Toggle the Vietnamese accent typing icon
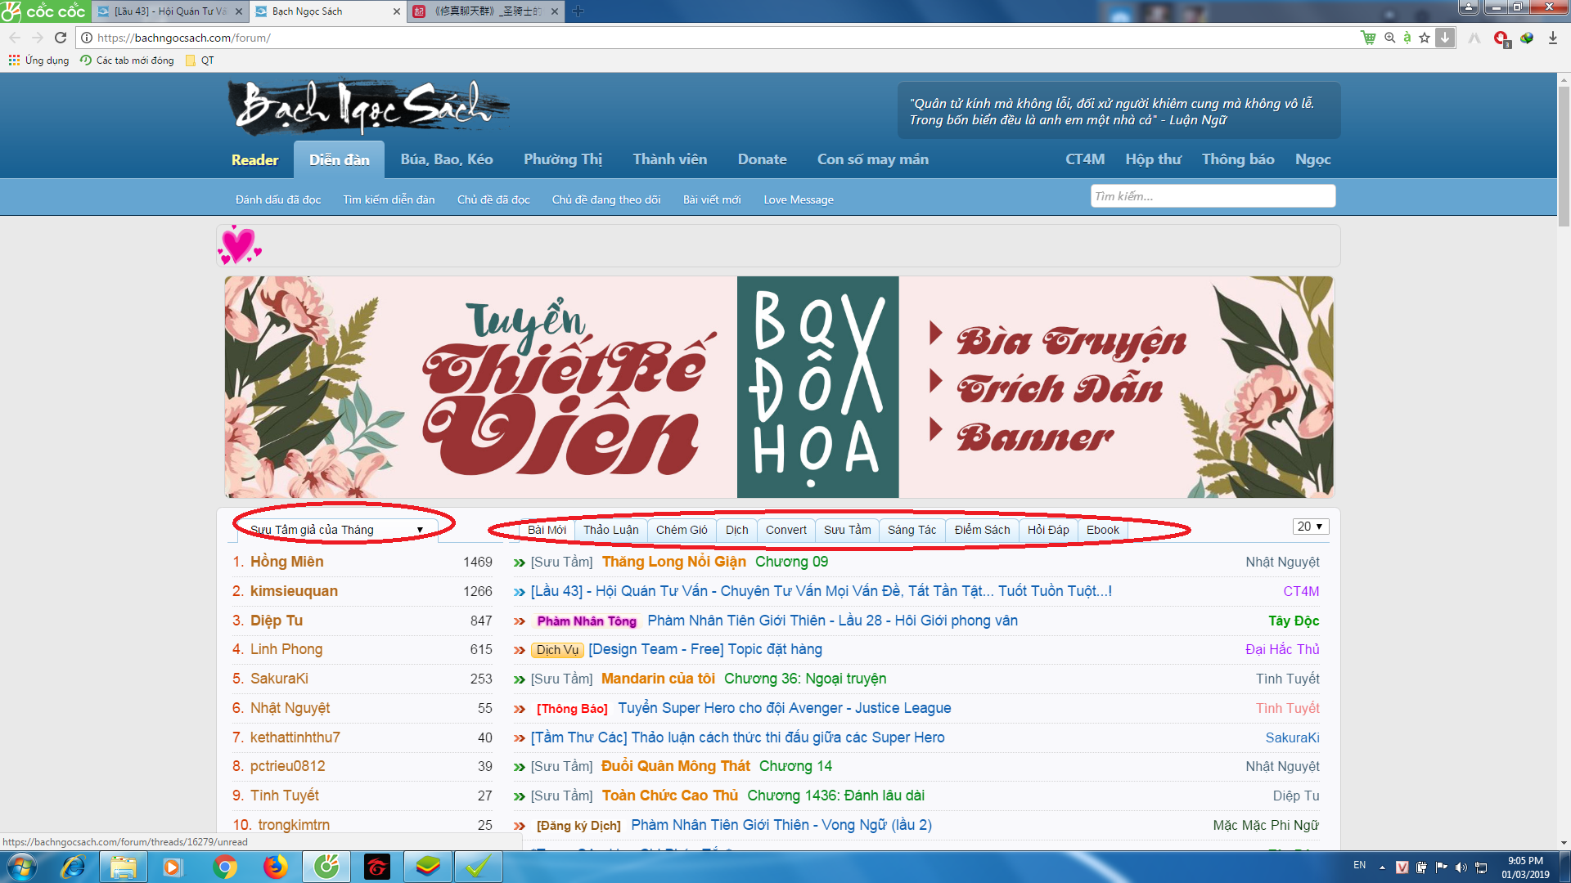The image size is (1571, 883). coord(1407,38)
